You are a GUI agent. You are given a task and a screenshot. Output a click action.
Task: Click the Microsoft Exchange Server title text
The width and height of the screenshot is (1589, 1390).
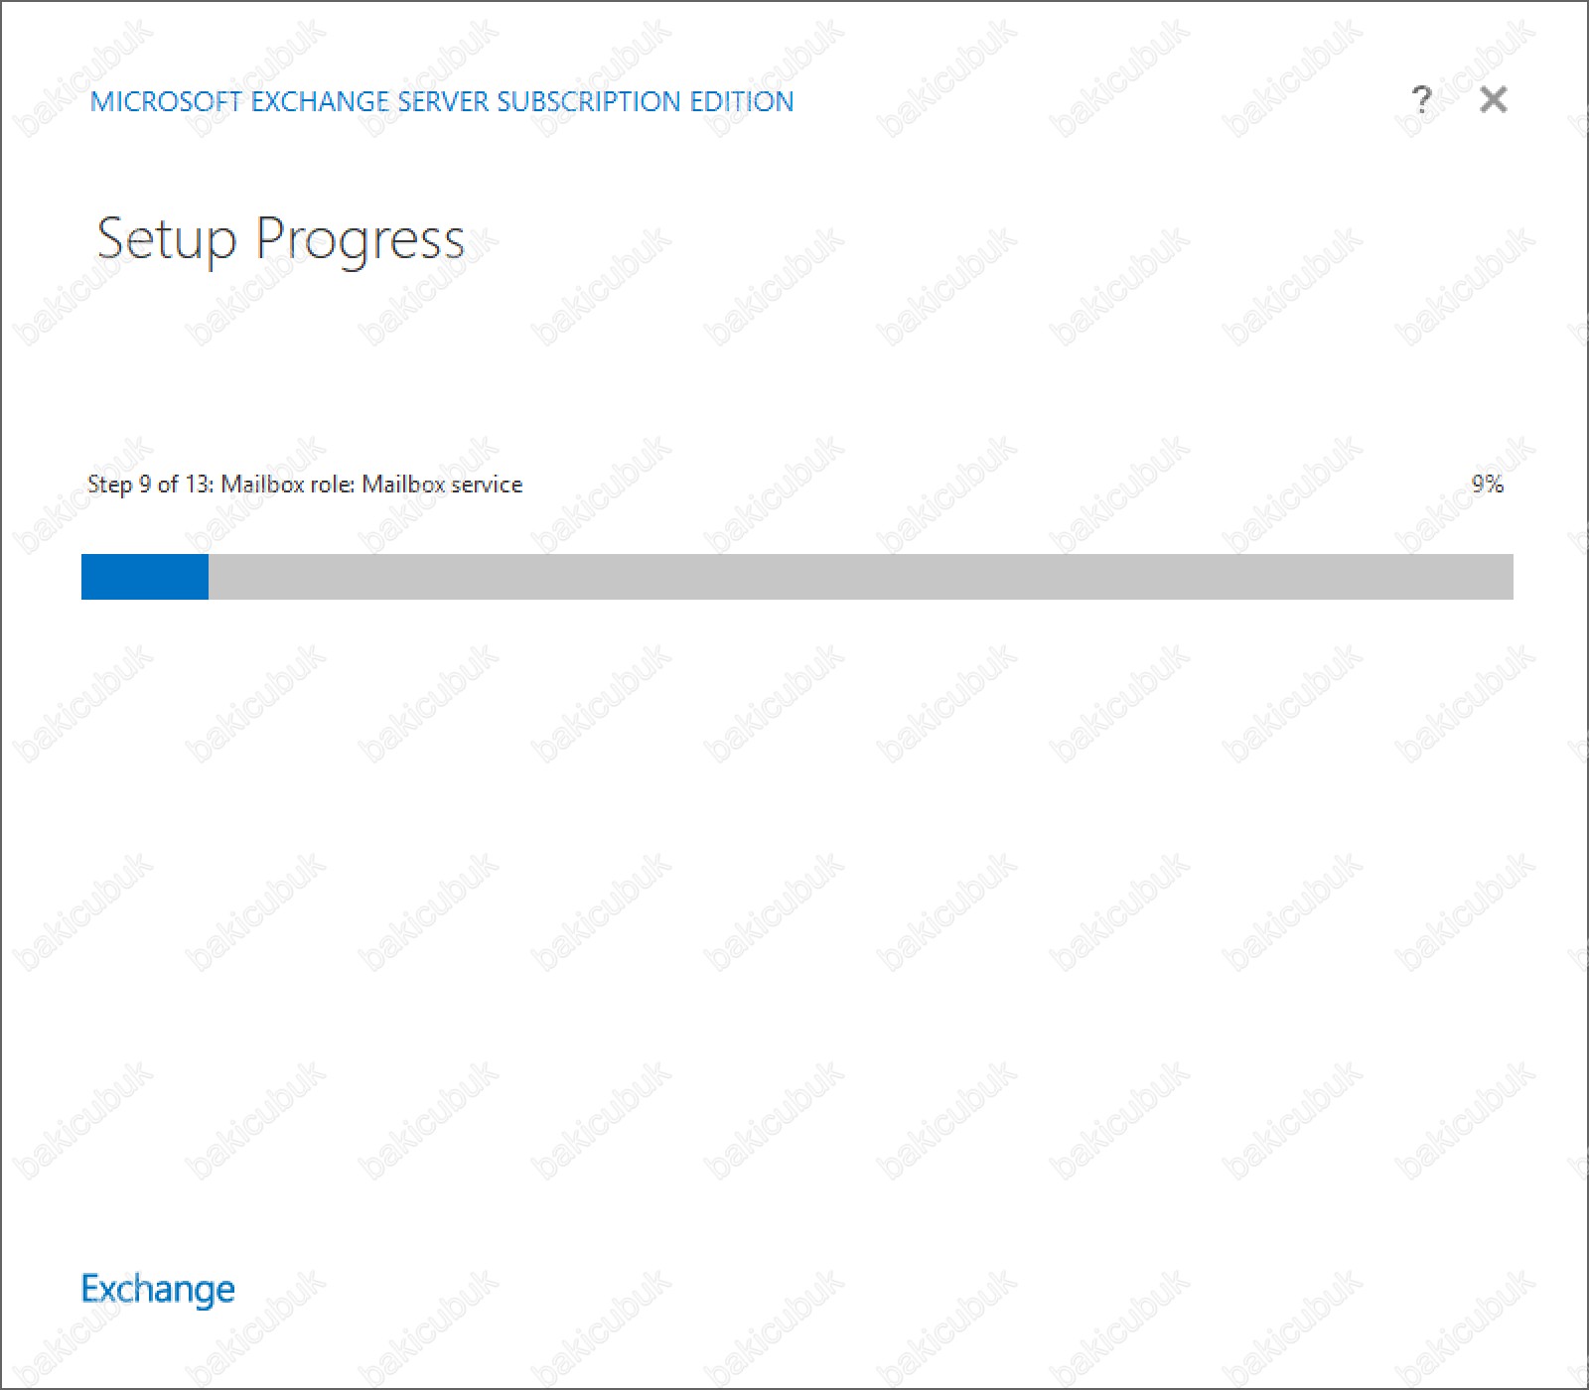442,101
